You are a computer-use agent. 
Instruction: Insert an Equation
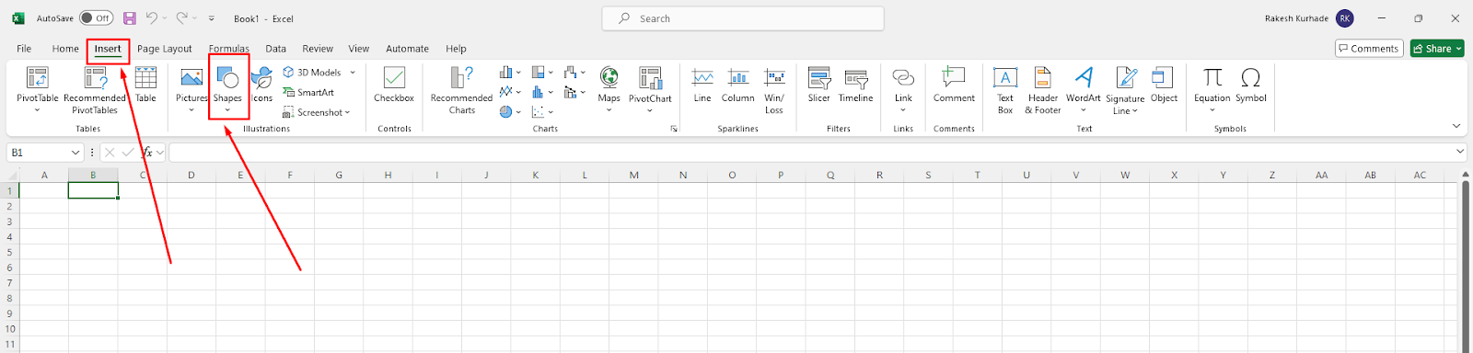pos(1212,89)
